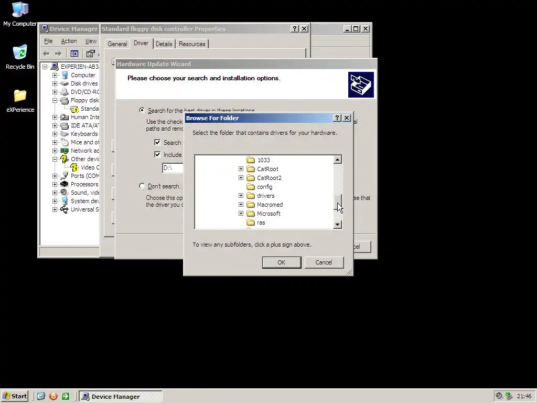
Task: Select 'Search for the best driver' radio button
Action: (x=142, y=110)
